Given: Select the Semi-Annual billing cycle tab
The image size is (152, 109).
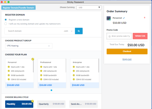Looking at the screenshot, I should (84, 104).
